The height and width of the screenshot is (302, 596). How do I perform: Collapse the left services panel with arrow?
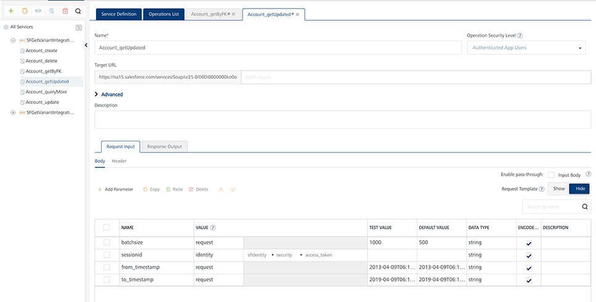(x=86, y=45)
